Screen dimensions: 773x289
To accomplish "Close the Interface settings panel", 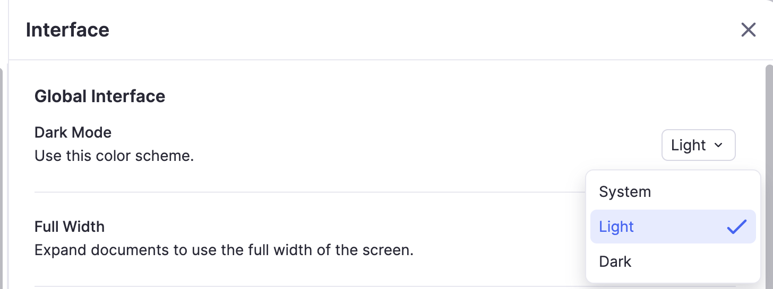I will pos(748,30).
